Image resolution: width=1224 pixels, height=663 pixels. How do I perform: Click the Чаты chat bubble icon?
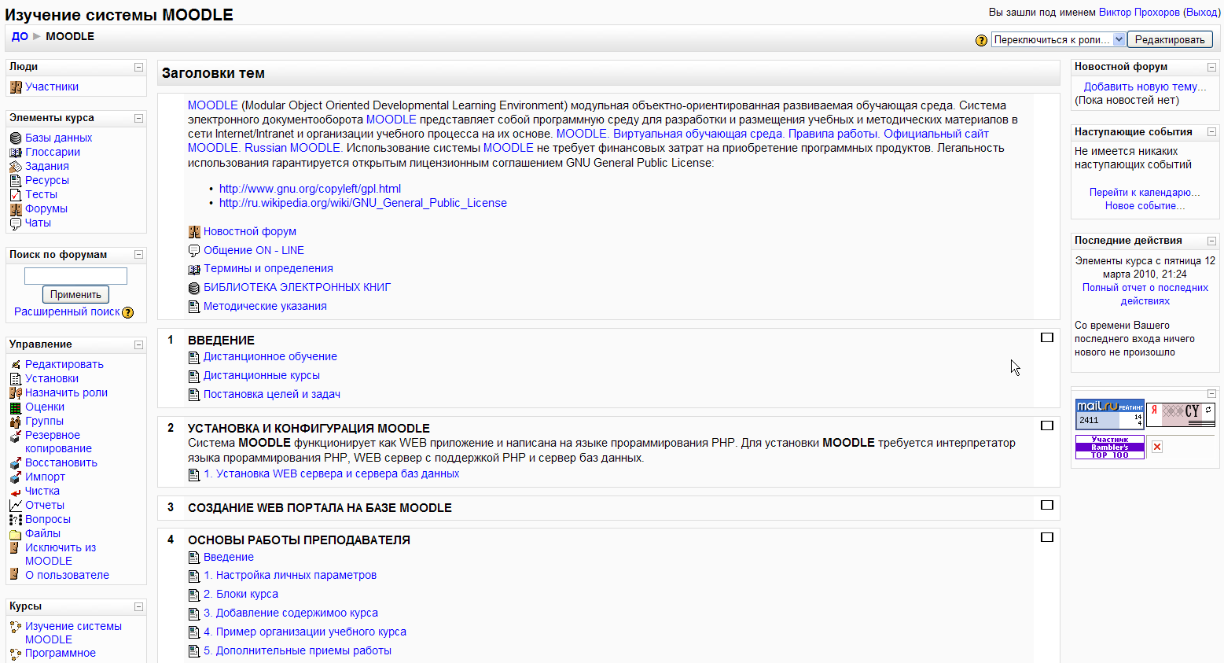click(x=16, y=223)
